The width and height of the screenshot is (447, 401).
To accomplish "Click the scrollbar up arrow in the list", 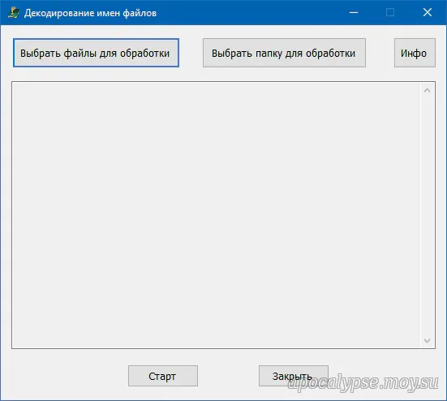I will (427, 90).
